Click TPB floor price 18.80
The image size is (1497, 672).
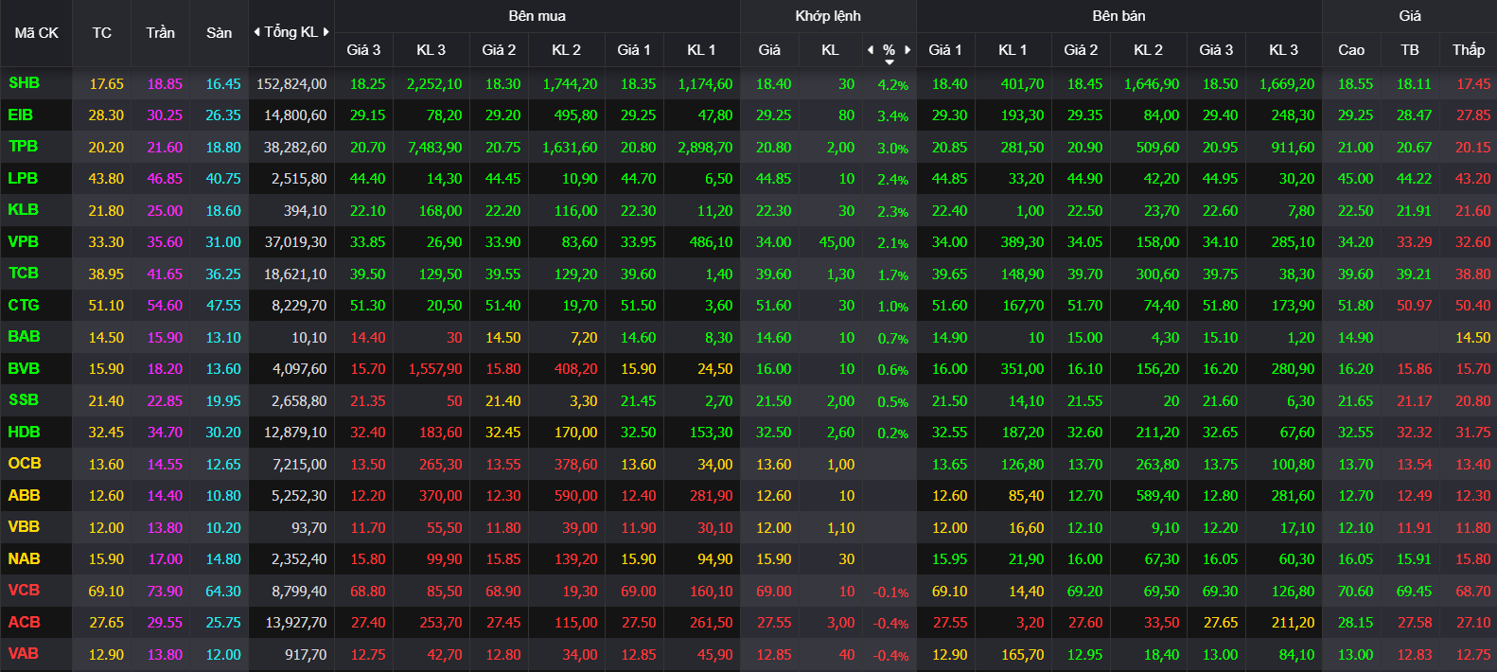(223, 148)
